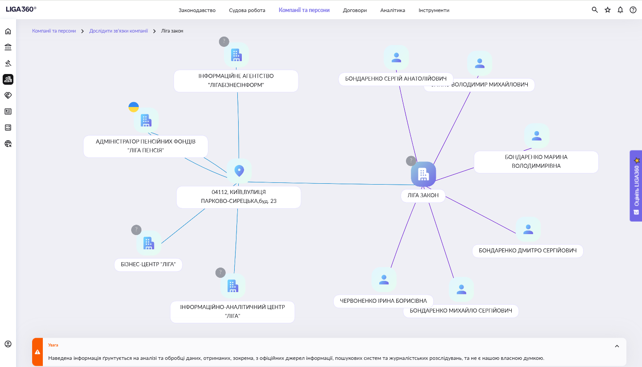Click БОНДАРЕНКО МАРИНА ВОЛОДИМИРІВНА label

click(536, 162)
